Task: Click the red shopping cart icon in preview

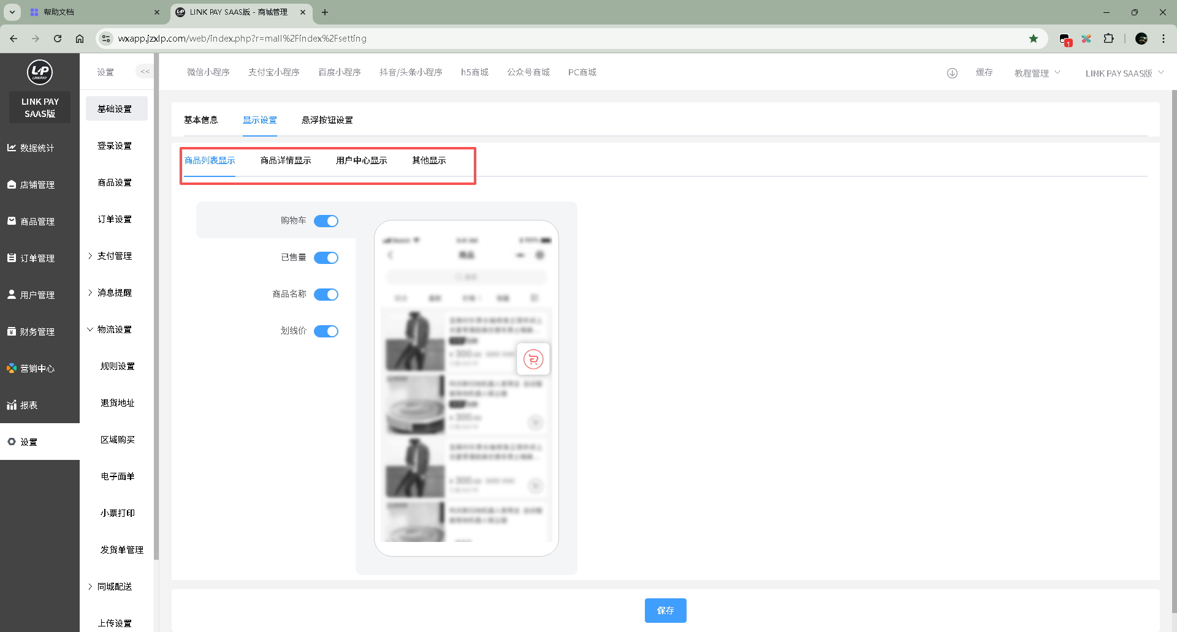Action: [533, 359]
